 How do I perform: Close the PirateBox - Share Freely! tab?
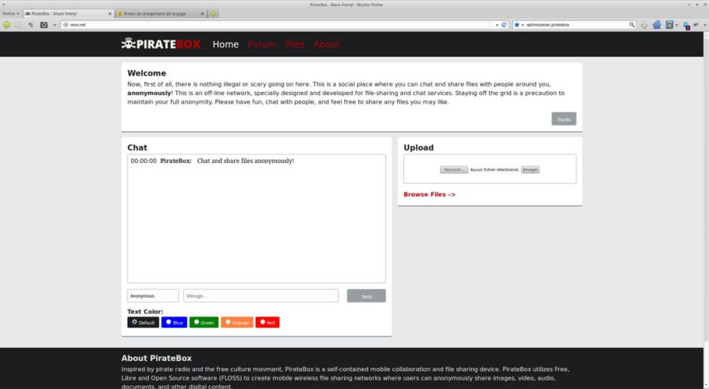110,13
